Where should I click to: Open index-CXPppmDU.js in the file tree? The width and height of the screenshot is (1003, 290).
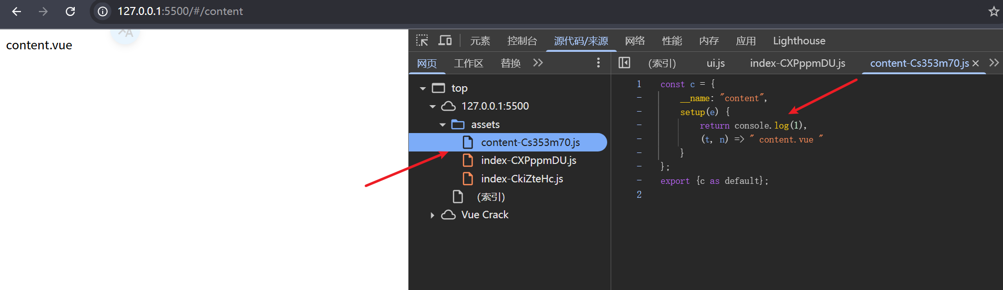pos(528,160)
